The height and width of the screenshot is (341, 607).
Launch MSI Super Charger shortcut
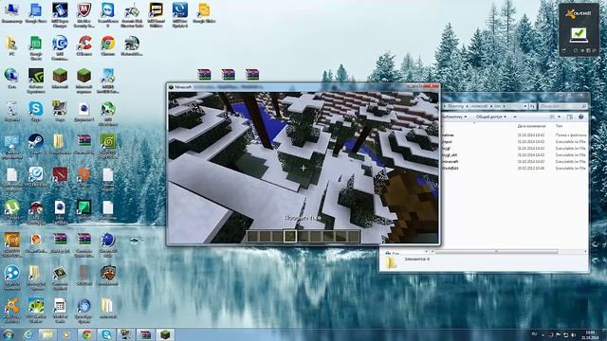(60, 15)
